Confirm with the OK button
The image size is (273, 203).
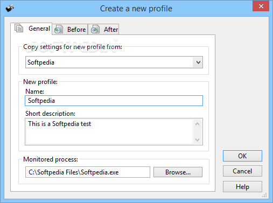[242, 156]
